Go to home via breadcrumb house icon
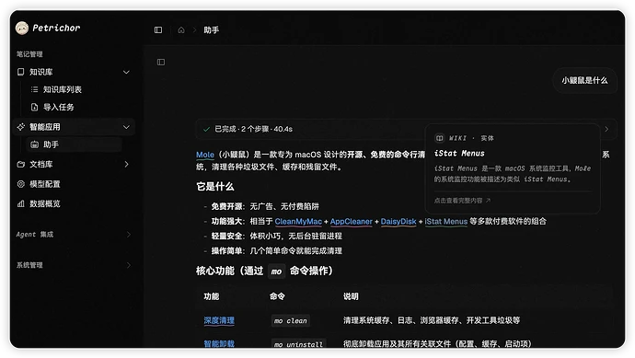 pyautogui.click(x=181, y=30)
